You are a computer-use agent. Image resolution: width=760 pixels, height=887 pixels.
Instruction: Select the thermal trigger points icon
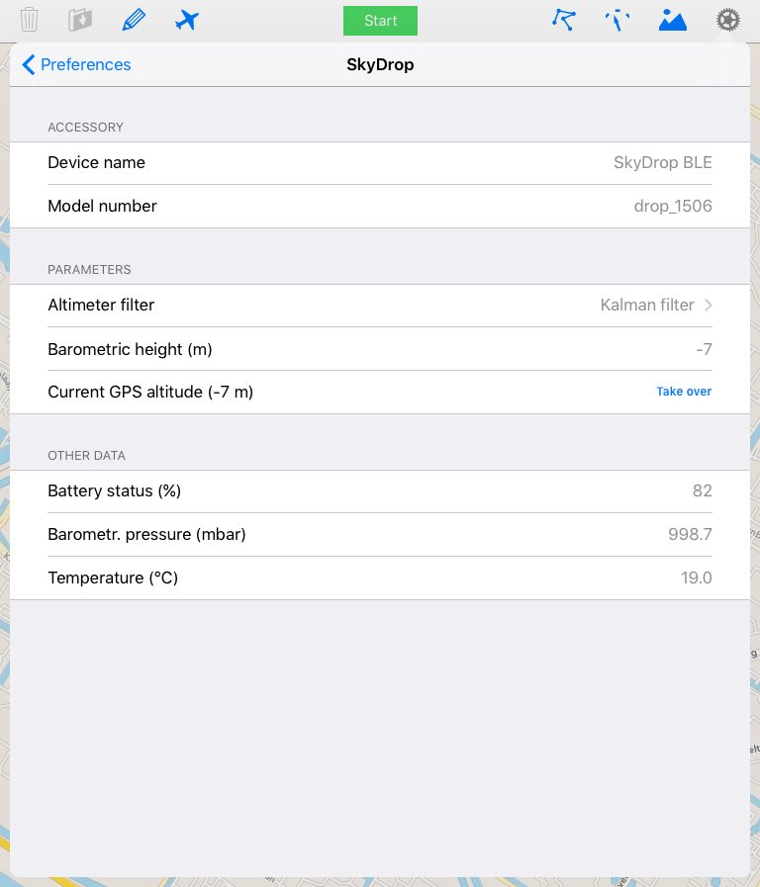[x=617, y=21]
